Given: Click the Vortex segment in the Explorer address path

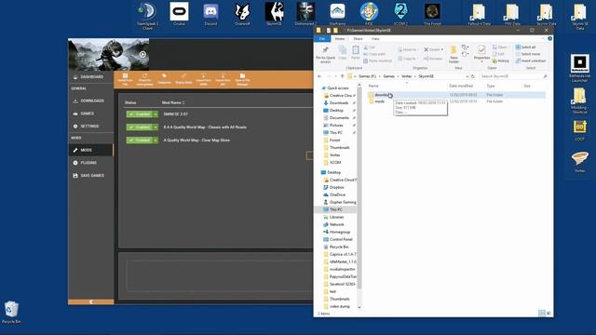Looking at the screenshot, I should (406, 76).
